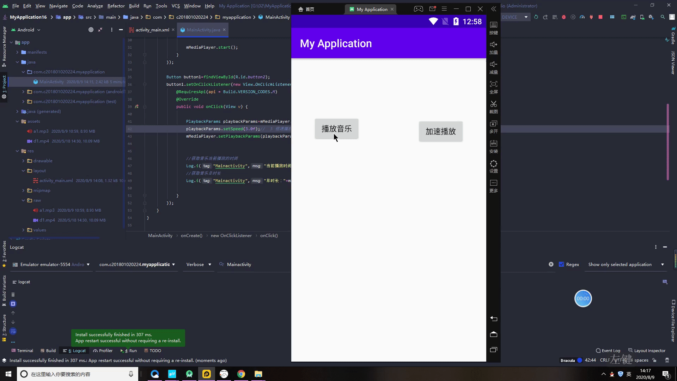Toggle the Regex checkbox
The width and height of the screenshot is (677, 381).
pyautogui.click(x=561, y=264)
